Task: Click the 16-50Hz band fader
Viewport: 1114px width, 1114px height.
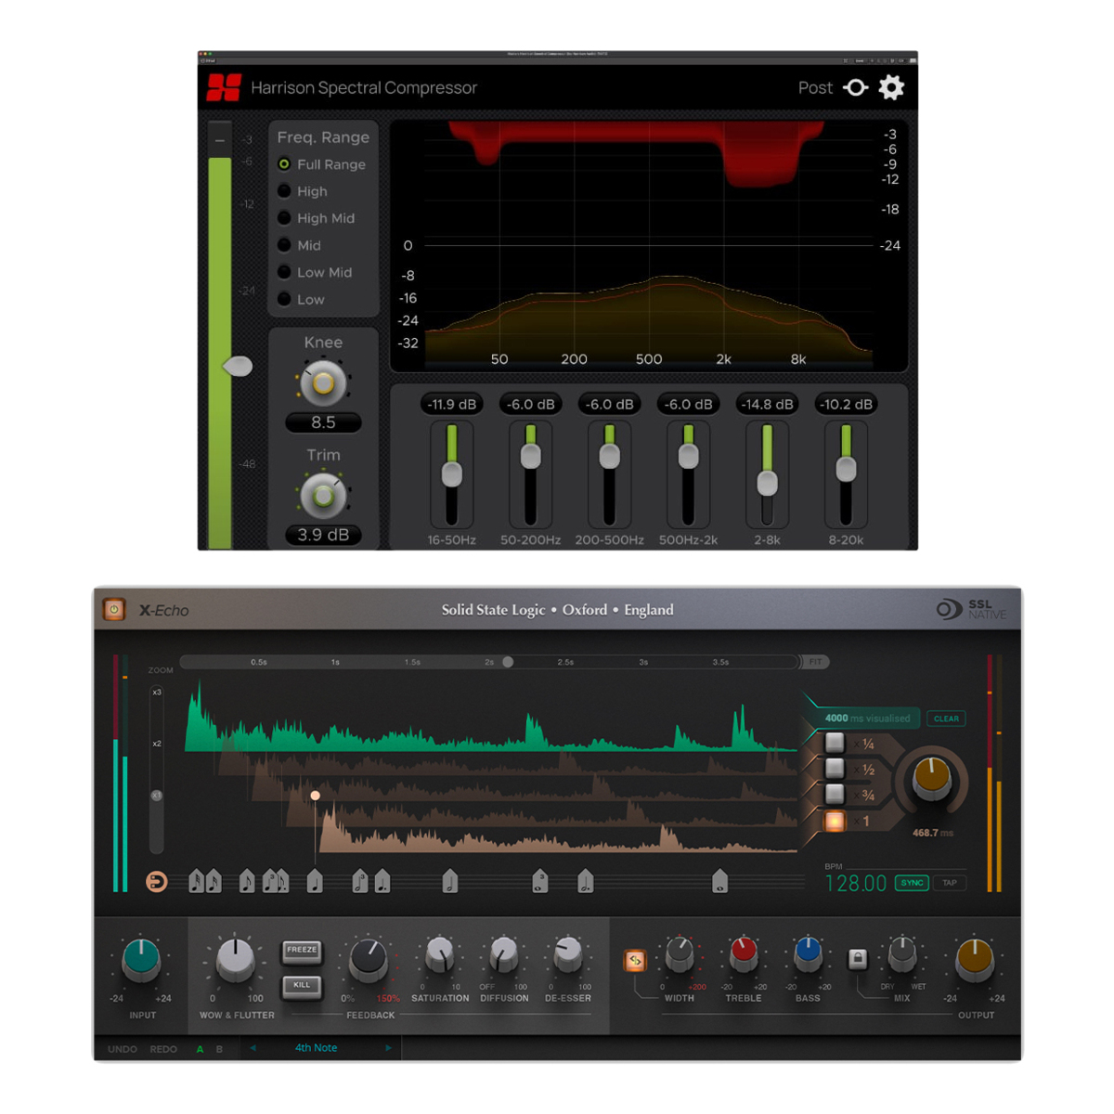Action: pos(451,474)
